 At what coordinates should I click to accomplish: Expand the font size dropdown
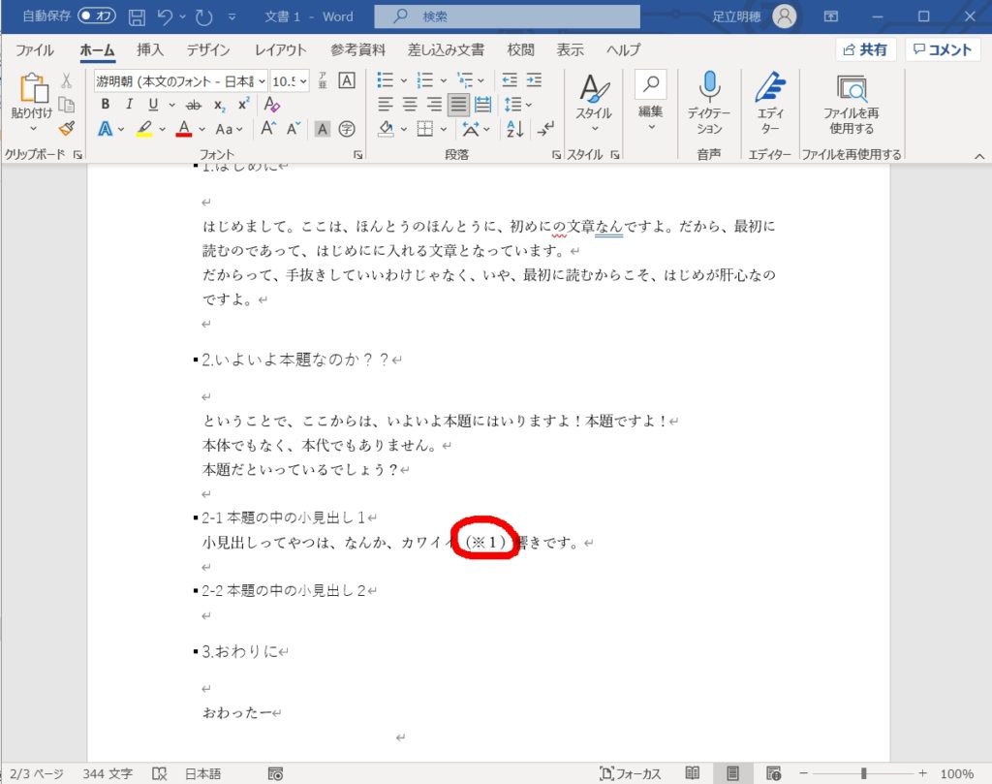coord(304,80)
